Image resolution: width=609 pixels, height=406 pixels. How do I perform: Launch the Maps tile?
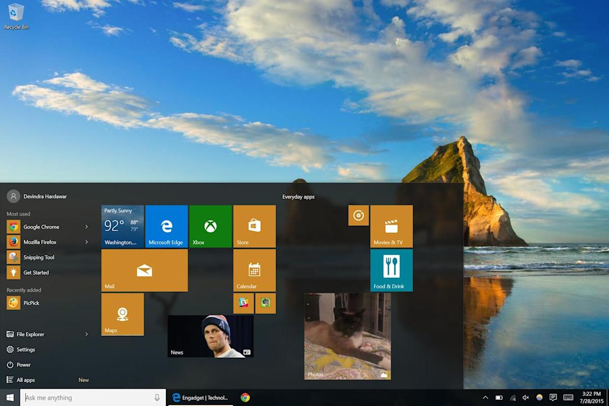[122, 314]
